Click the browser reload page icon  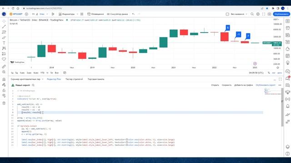[13, 8]
